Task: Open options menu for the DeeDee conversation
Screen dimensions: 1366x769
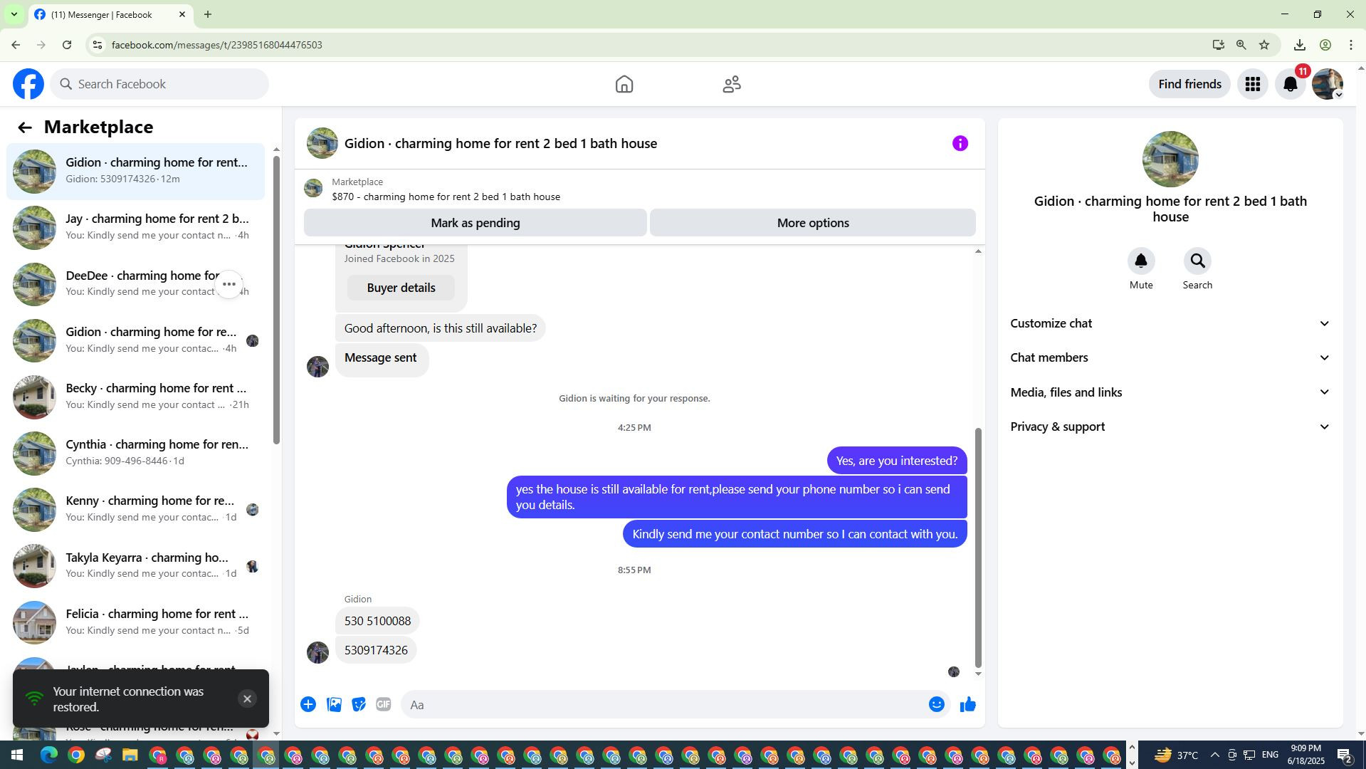Action: tap(229, 284)
